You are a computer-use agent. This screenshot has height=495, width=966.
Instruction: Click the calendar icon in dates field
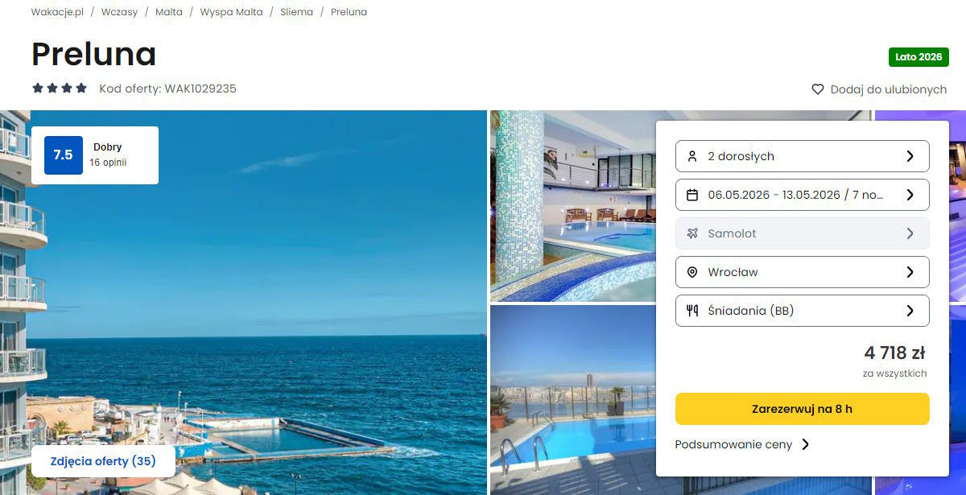point(692,195)
